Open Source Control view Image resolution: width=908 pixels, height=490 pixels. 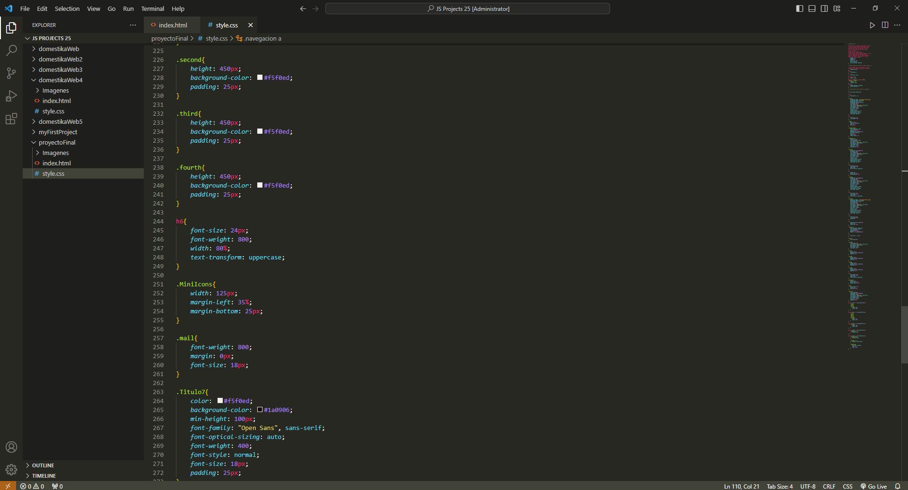[11, 73]
